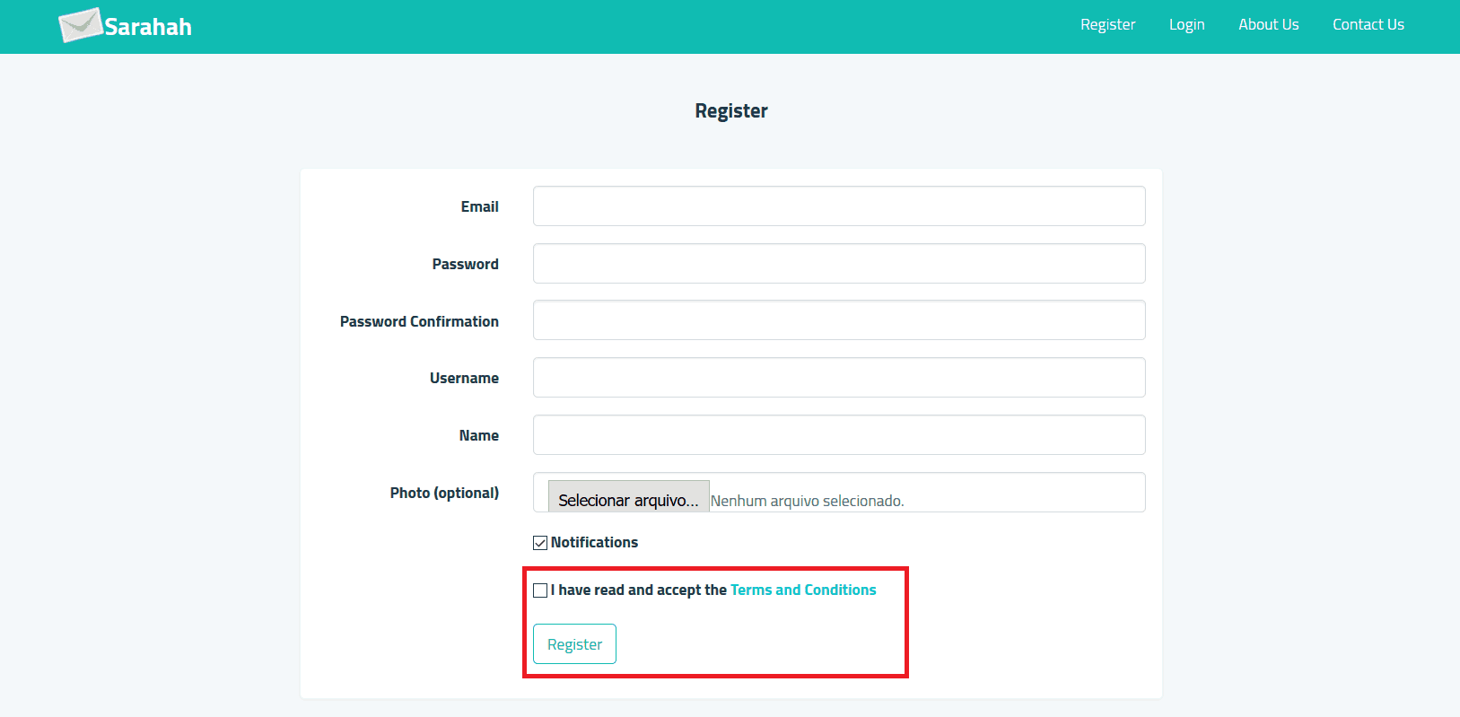The height and width of the screenshot is (717, 1460).
Task: Click the Sarahah envelope logo icon
Action: coord(80,25)
